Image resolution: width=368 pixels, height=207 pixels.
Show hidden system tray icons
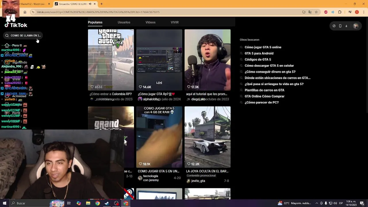pos(317,203)
